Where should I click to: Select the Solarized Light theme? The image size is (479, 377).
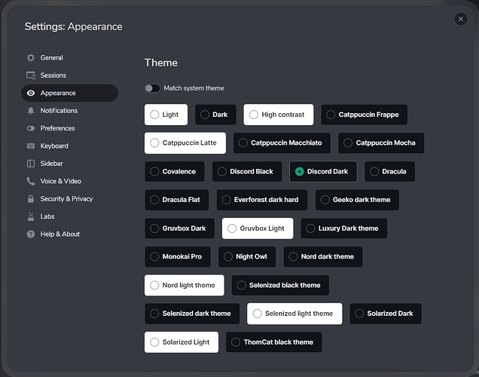tap(182, 342)
